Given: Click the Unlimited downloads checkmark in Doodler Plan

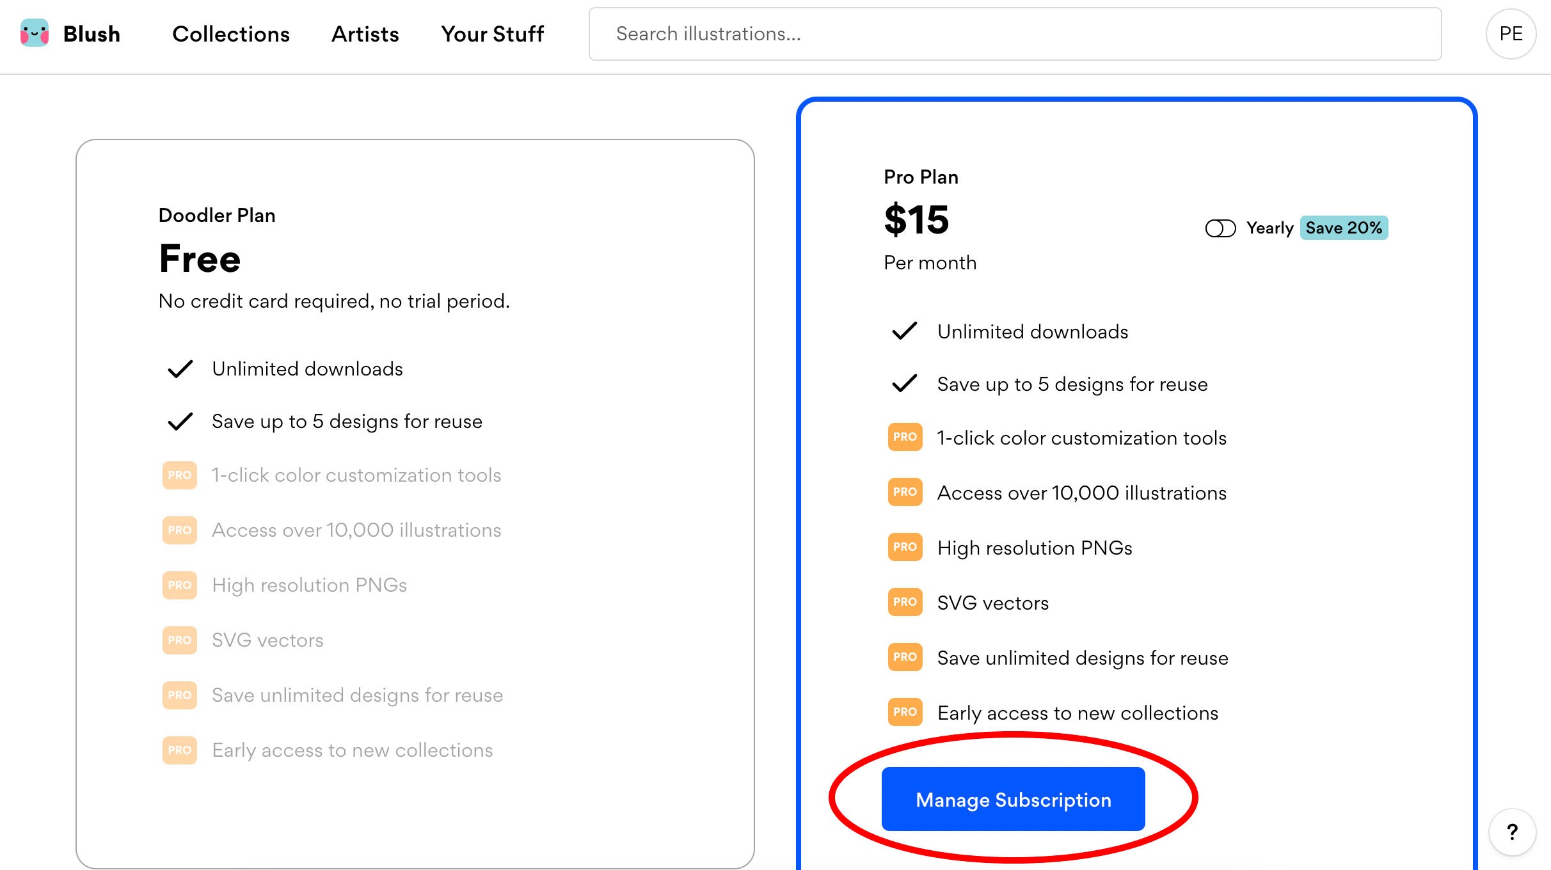Looking at the screenshot, I should (x=180, y=369).
